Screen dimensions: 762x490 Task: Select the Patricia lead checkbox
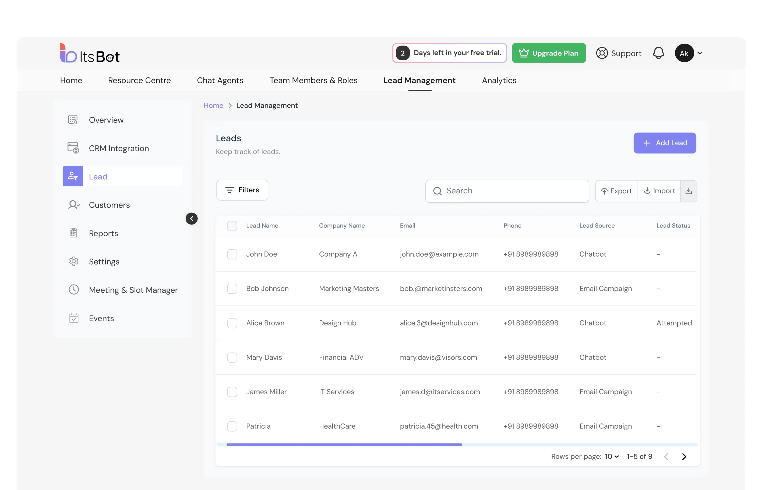point(232,426)
